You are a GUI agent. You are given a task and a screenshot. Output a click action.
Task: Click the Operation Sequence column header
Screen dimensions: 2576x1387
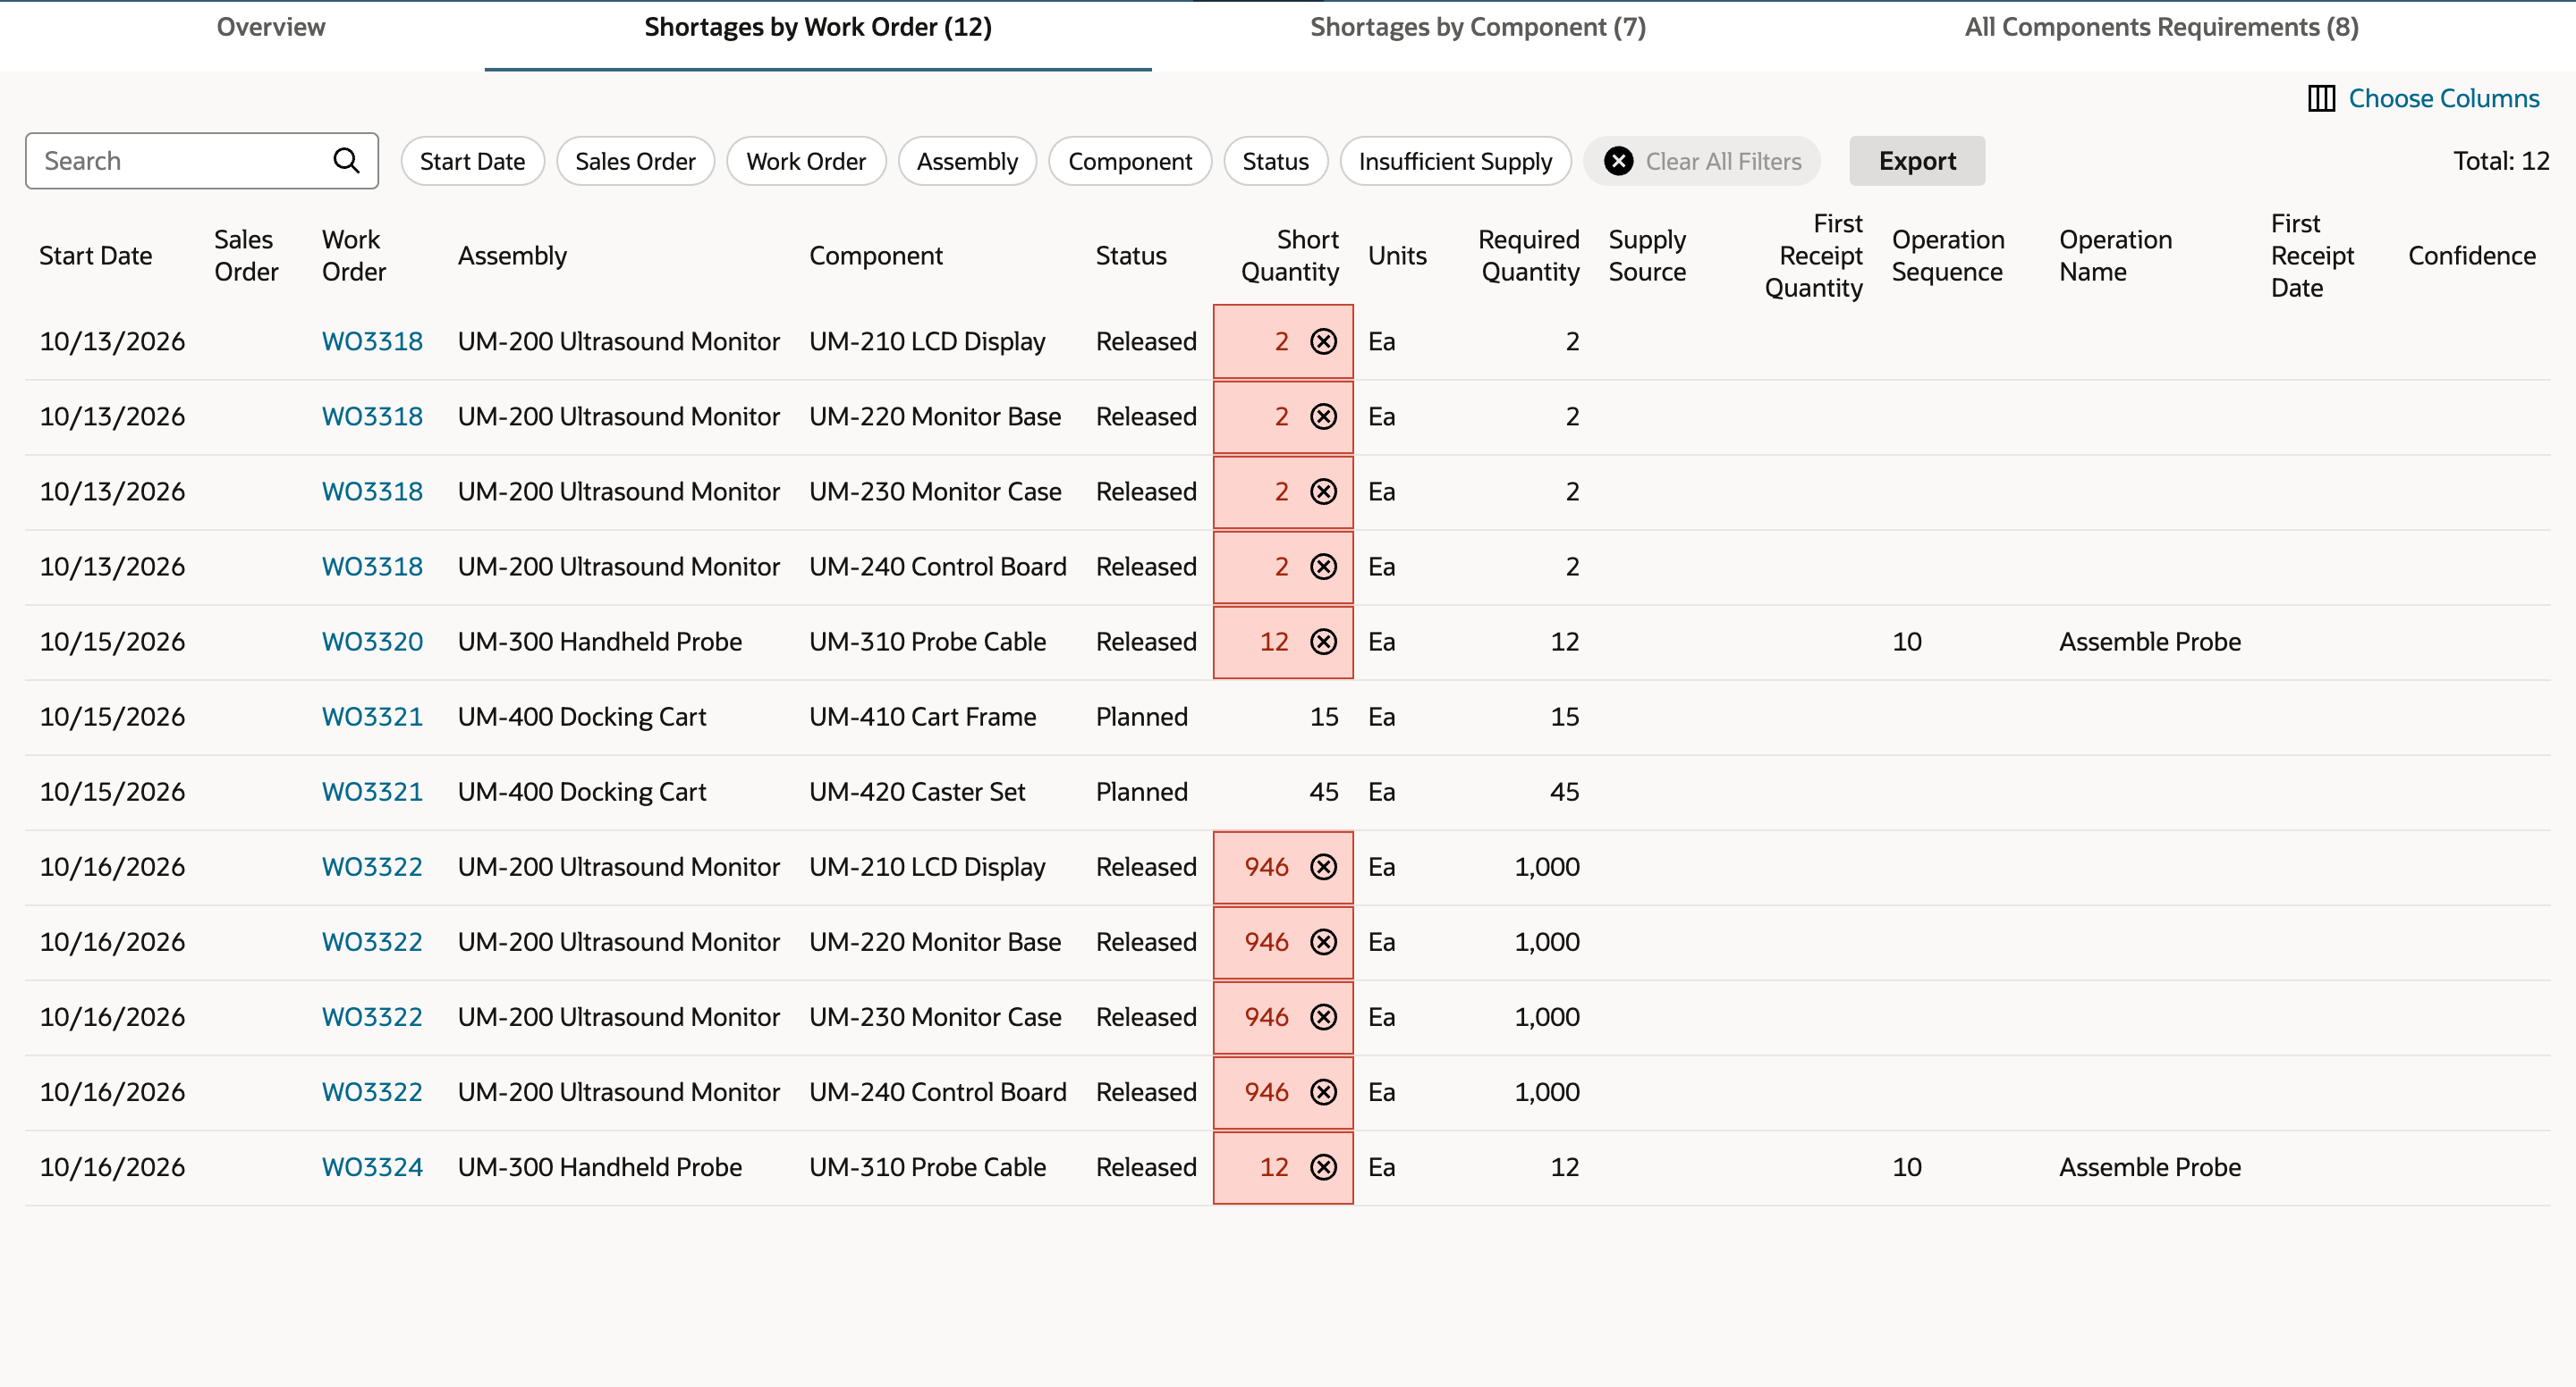(x=1948, y=256)
